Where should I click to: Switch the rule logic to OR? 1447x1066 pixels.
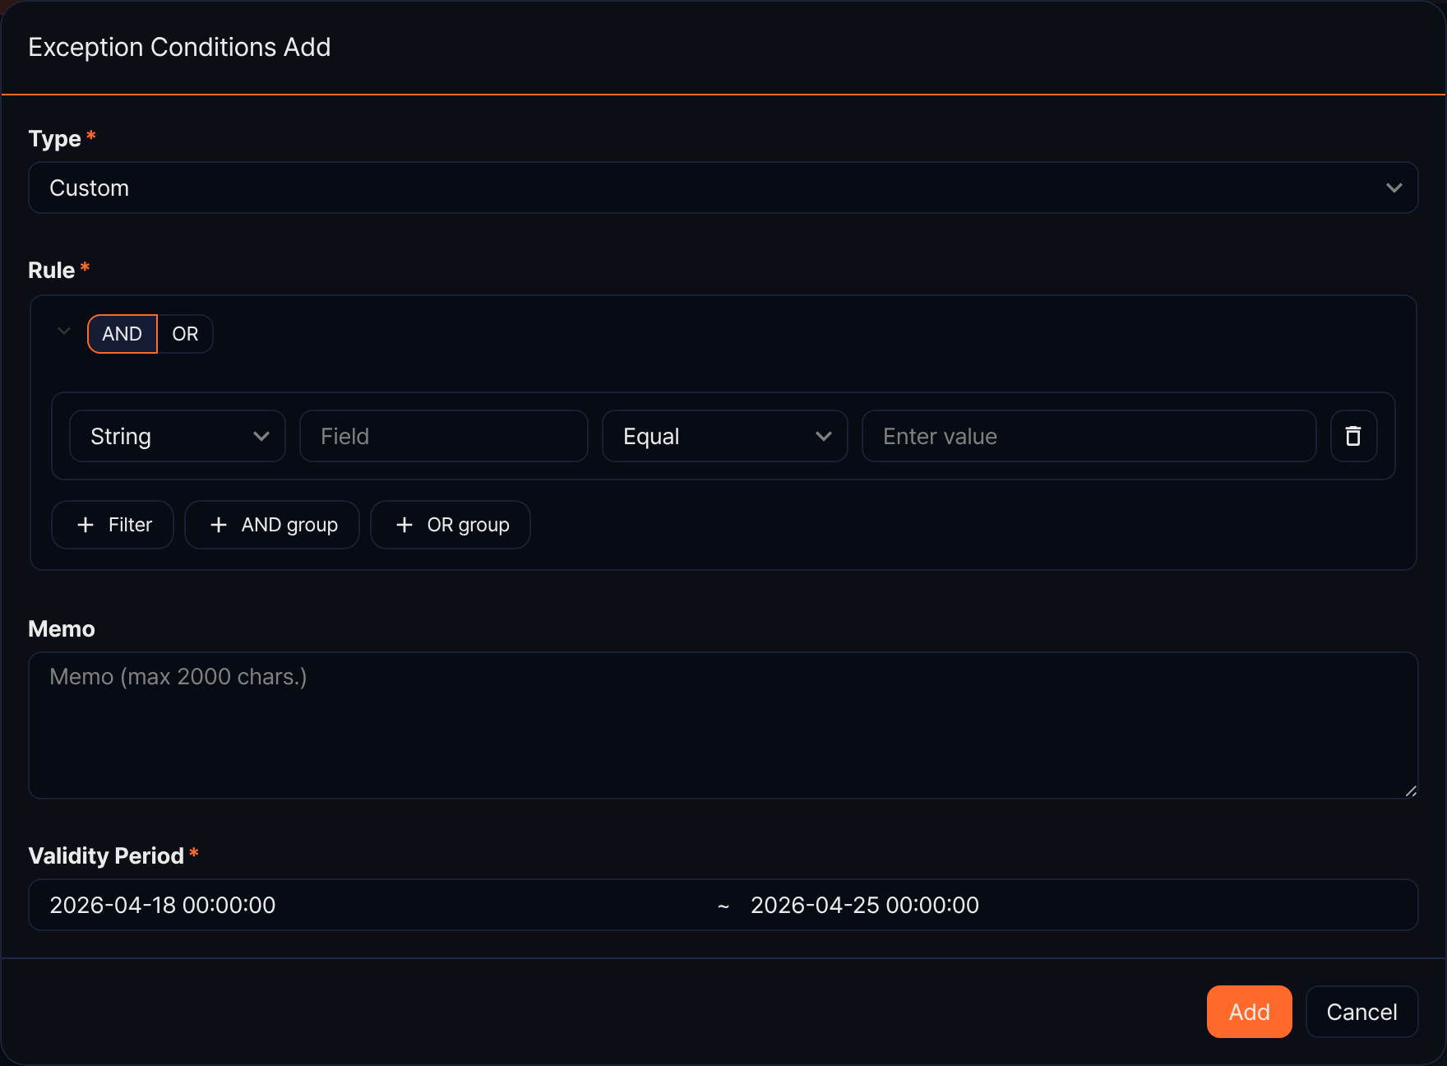click(x=185, y=334)
